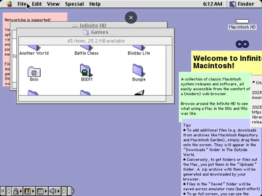Dismiss overlay with the round X button
This screenshot has height=196, width=262.
131,18
